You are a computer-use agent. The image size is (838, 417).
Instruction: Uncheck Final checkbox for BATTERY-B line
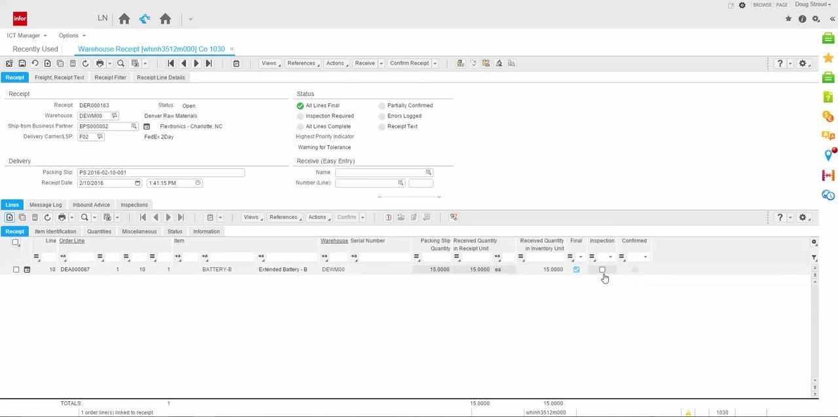[576, 269]
